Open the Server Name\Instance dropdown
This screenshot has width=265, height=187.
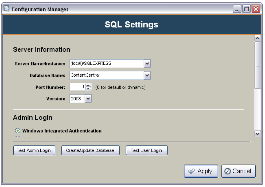[x=148, y=64]
